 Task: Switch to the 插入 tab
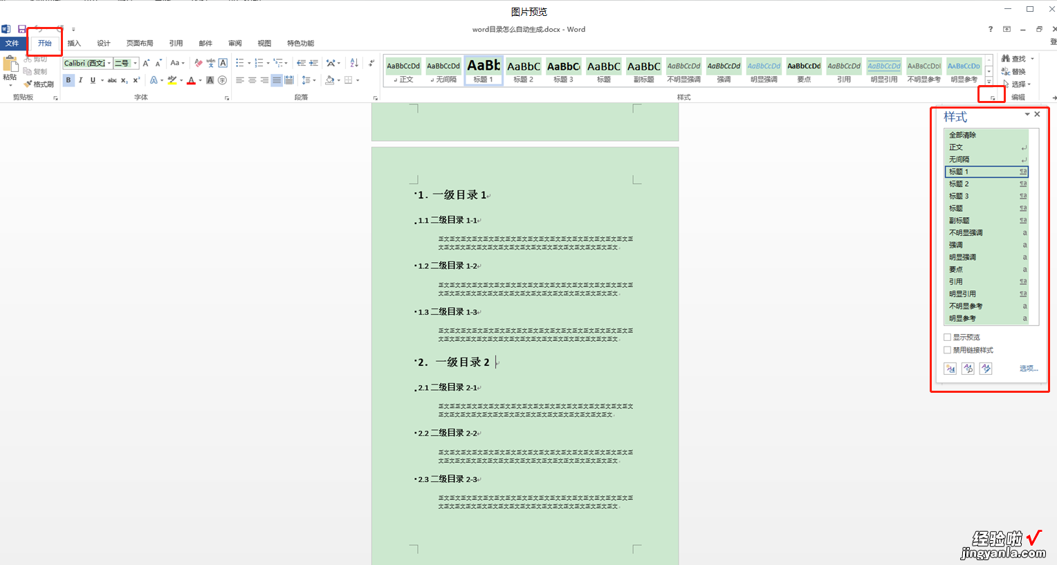click(74, 43)
